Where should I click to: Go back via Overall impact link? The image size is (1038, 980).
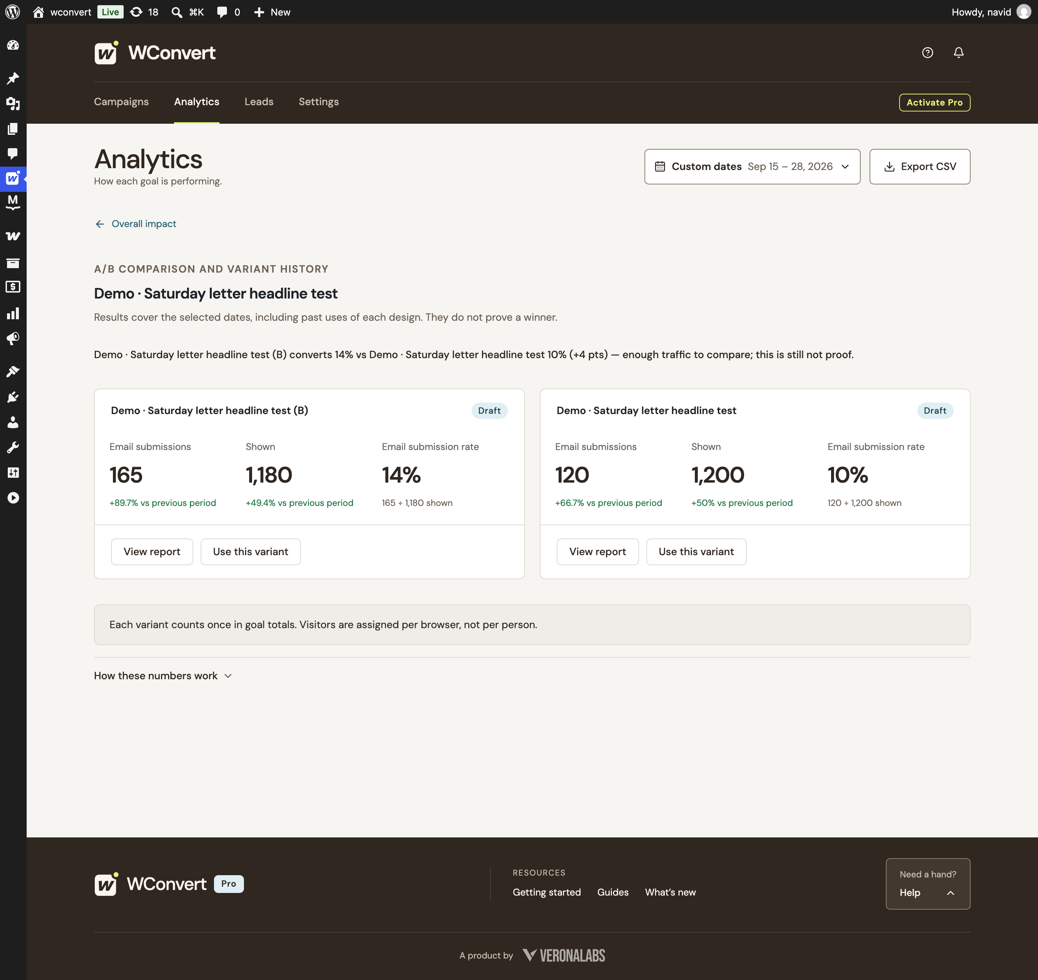tap(135, 224)
